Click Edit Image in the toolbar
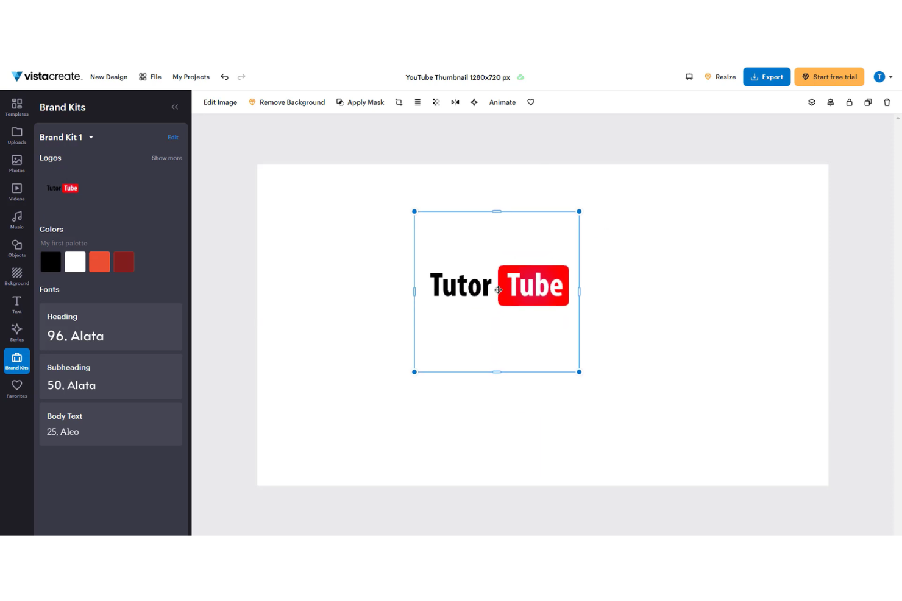 (220, 102)
